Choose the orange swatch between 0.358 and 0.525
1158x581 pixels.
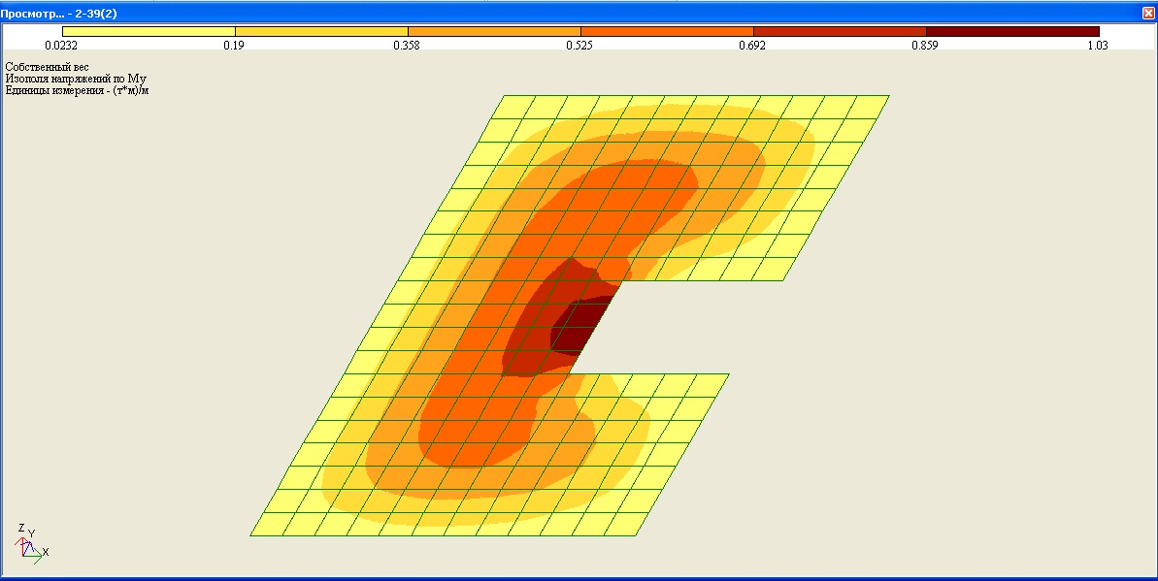(494, 32)
